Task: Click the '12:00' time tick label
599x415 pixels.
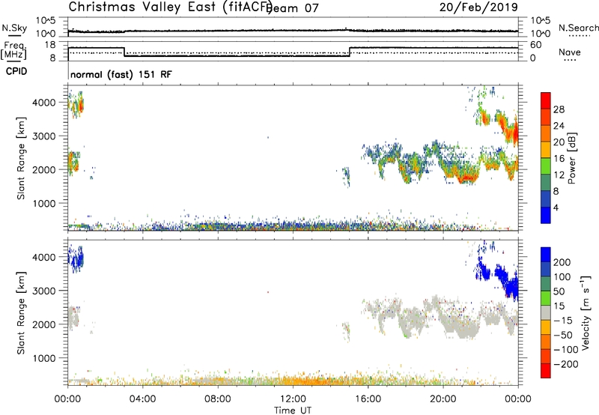Action: pyautogui.click(x=293, y=399)
